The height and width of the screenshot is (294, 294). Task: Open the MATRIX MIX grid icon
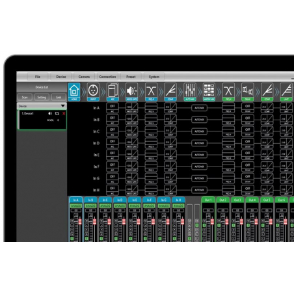pos(209,92)
